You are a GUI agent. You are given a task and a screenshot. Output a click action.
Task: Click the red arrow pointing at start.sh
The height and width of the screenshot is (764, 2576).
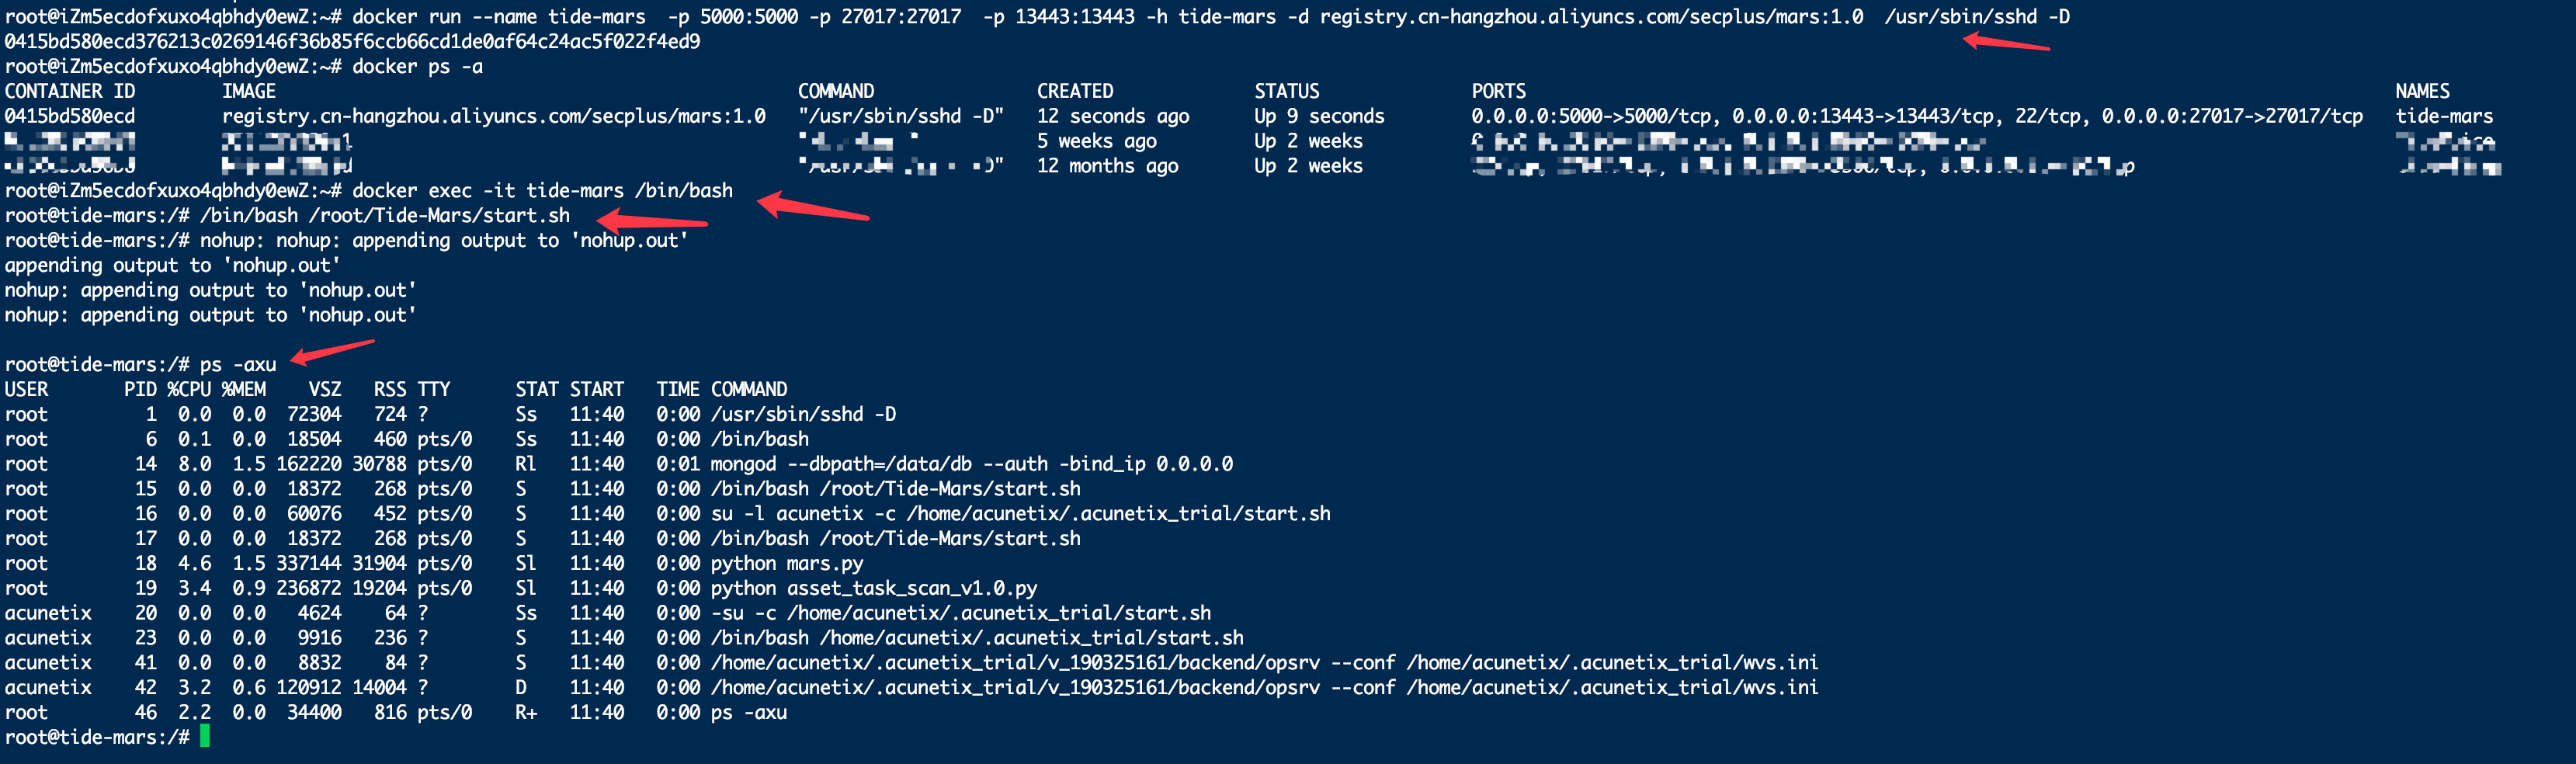[x=651, y=223]
